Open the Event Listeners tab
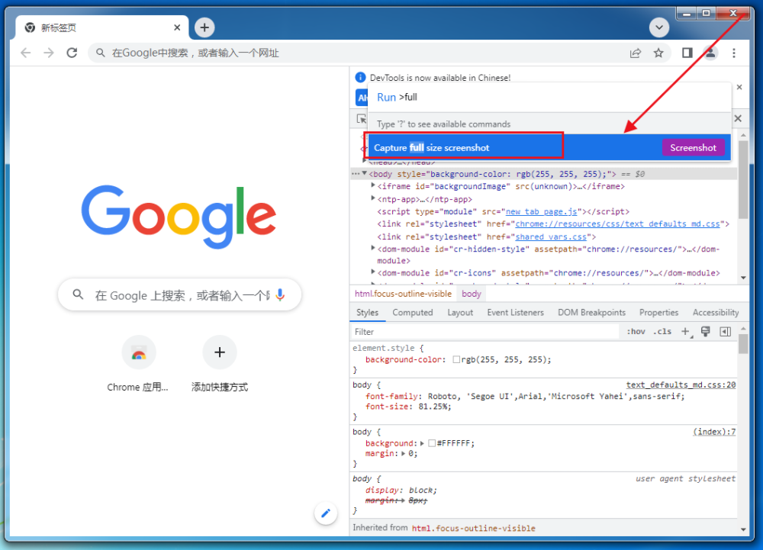The image size is (763, 550). pos(515,313)
